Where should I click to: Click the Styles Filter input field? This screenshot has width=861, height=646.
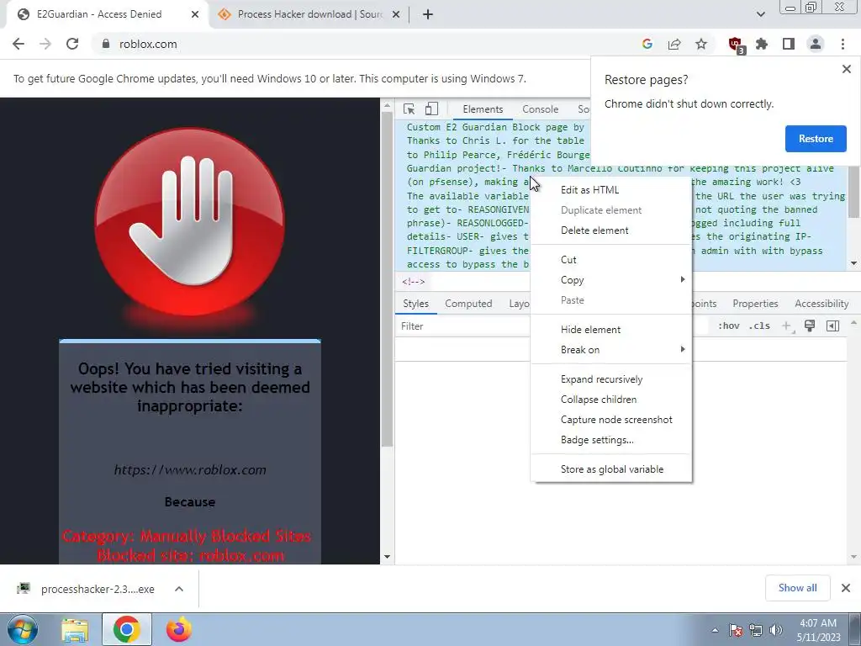click(x=462, y=326)
